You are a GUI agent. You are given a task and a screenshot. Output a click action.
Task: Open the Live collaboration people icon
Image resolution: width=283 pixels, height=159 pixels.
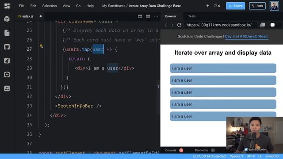point(7,88)
